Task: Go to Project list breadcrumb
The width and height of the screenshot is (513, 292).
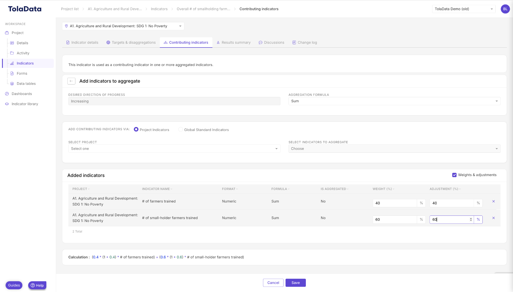Action: coord(70,9)
